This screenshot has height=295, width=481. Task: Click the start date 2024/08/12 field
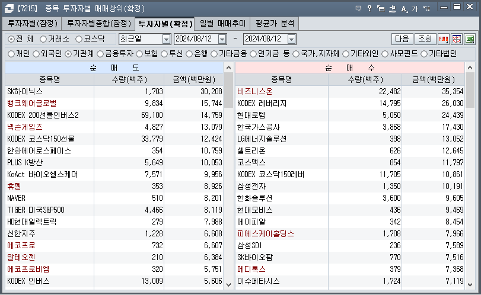[x=196, y=39]
